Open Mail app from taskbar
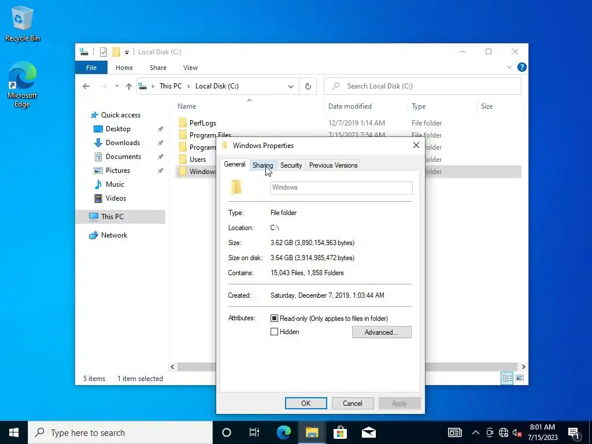The width and height of the screenshot is (592, 444). (x=368, y=432)
